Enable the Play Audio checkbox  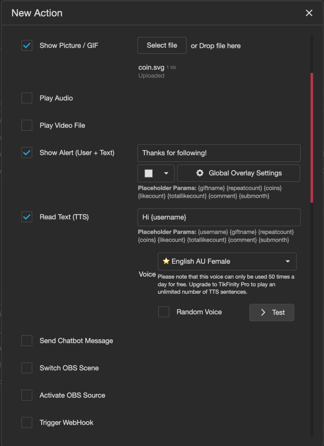pos(27,98)
